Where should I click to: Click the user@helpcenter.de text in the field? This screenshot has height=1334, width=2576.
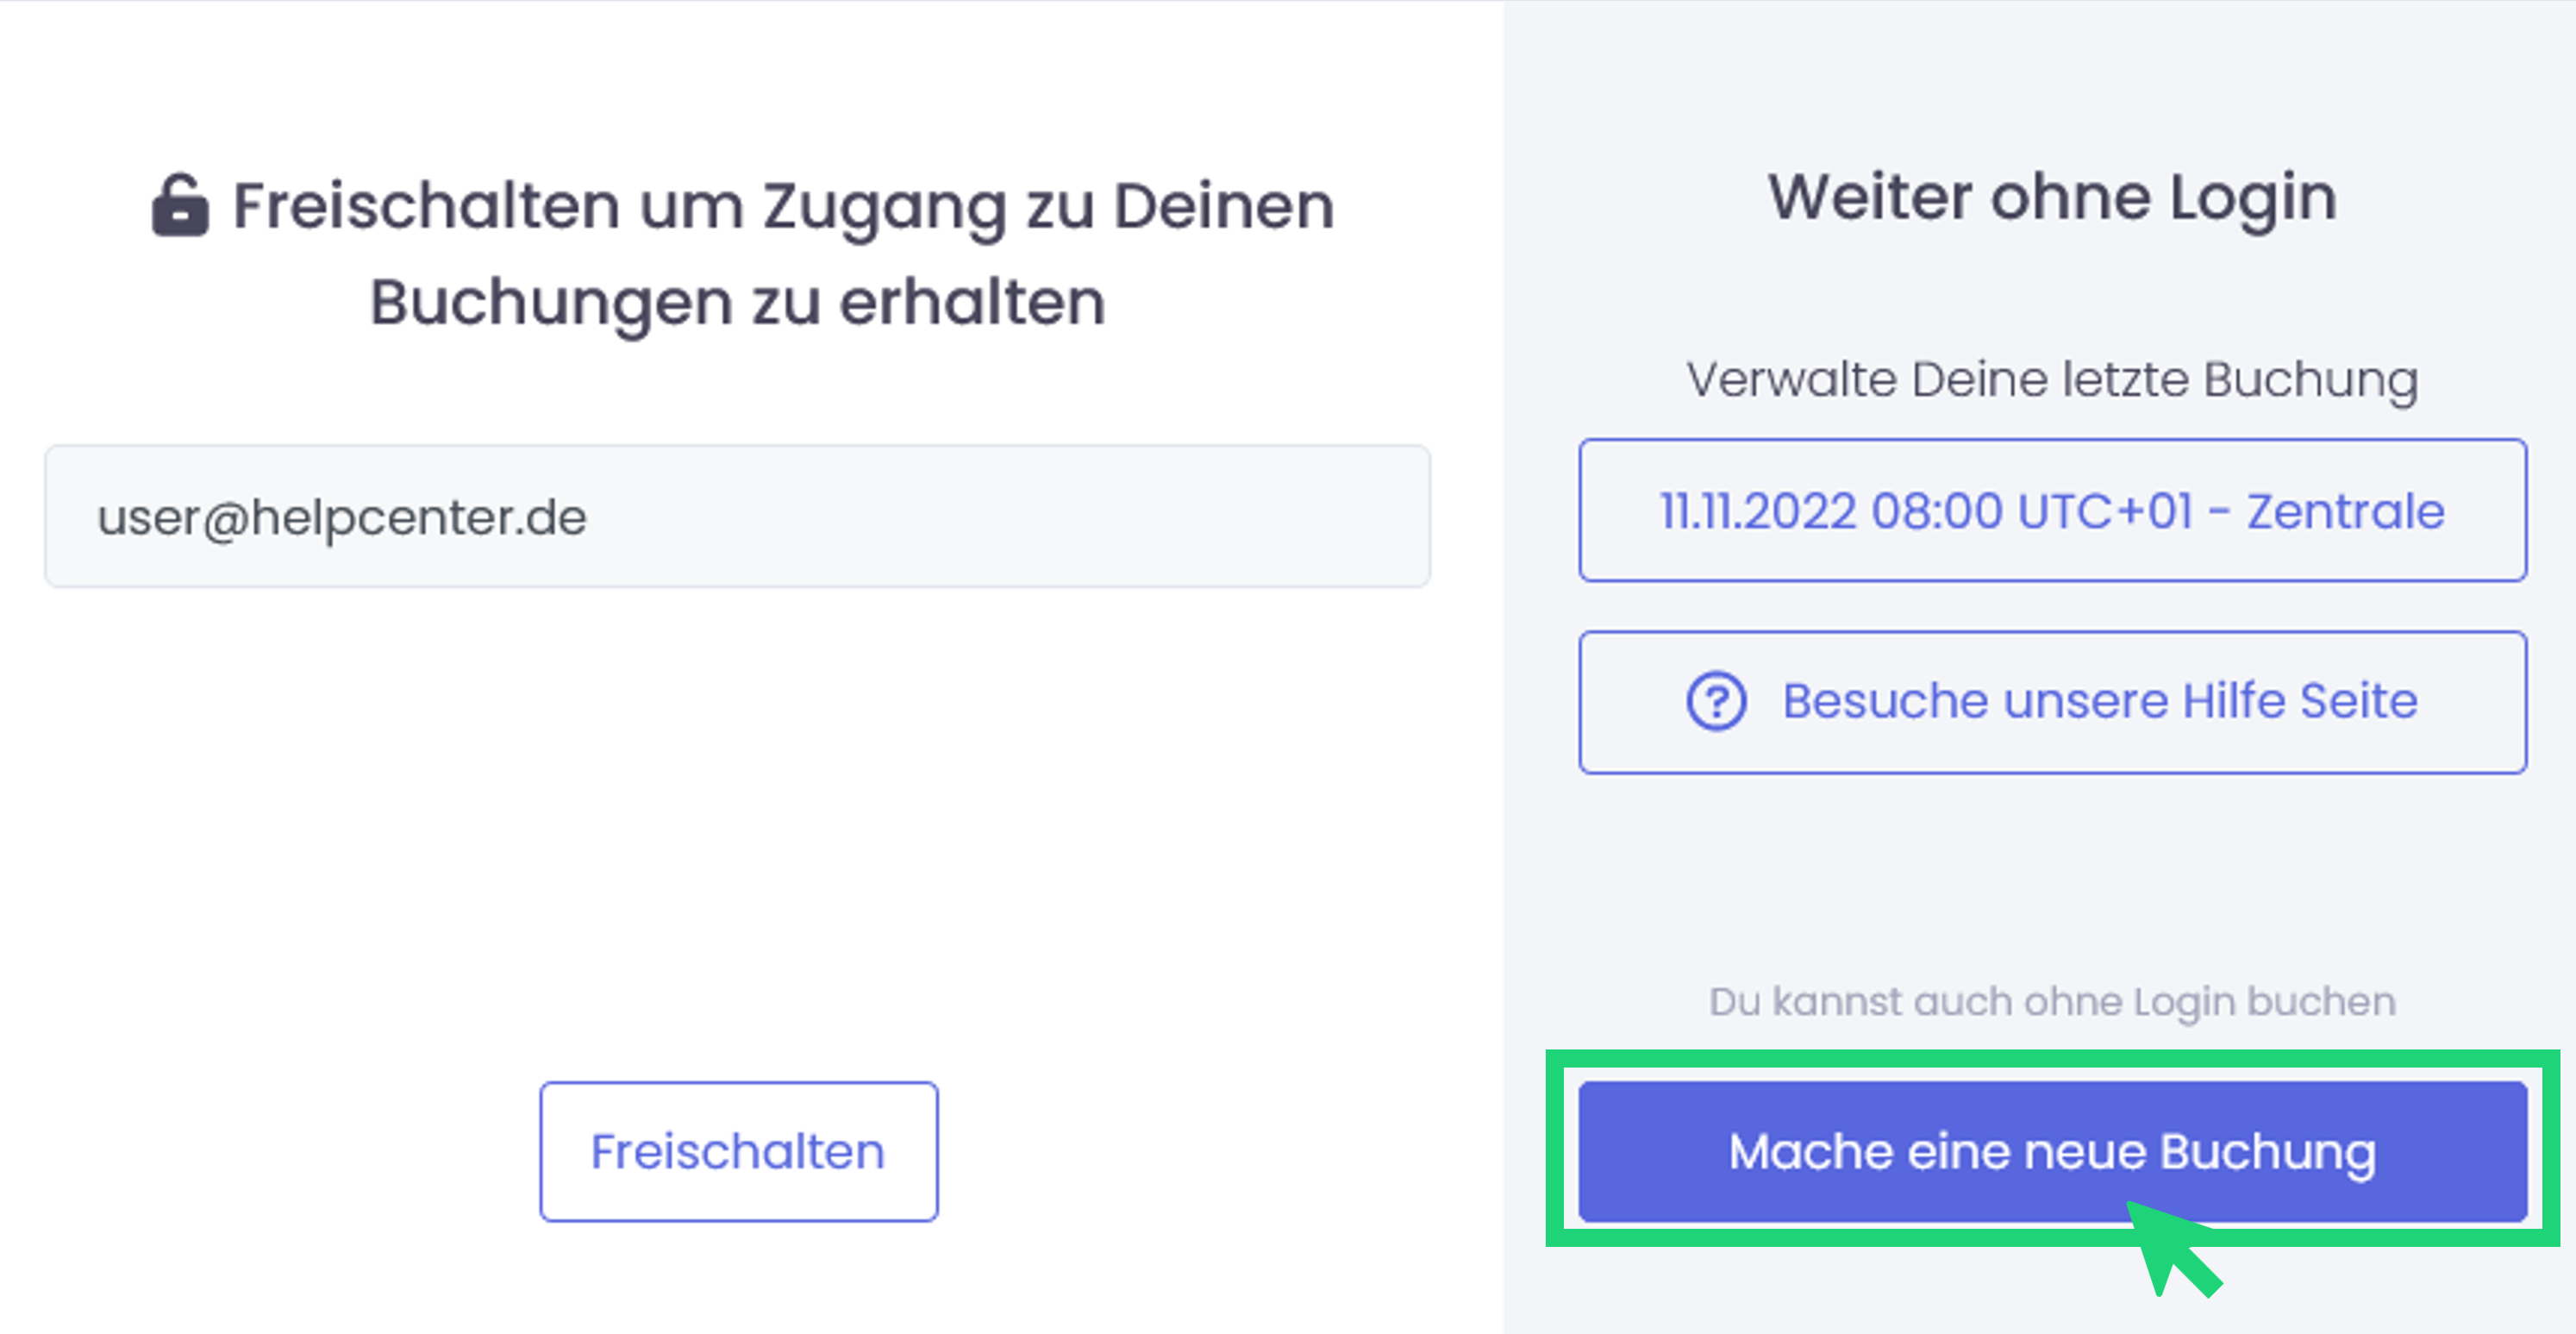342,517
